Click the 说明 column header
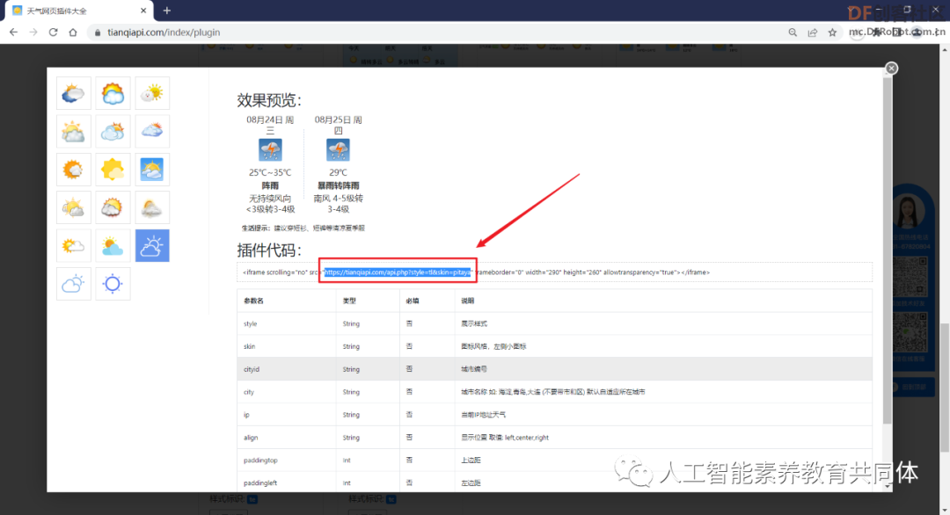This screenshot has width=950, height=515. [x=468, y=301]
